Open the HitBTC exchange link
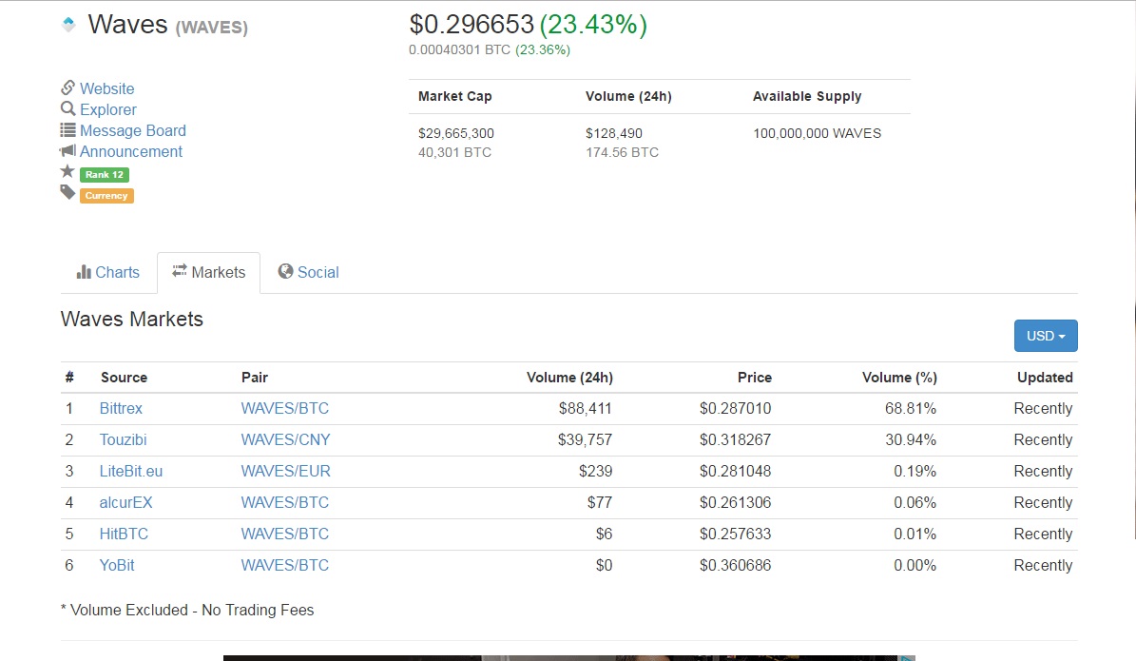Screen dimensions: 1136x661 (124, 535)
